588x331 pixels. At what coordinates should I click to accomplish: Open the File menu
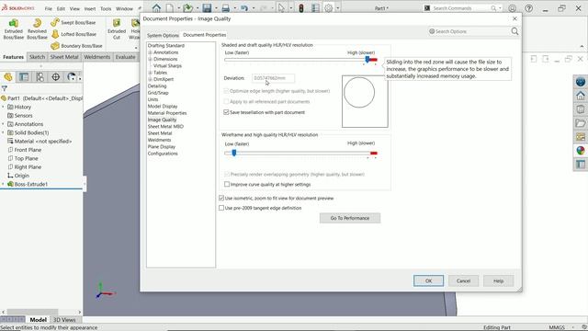tap(49, 8)
